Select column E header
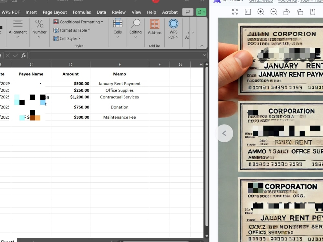 tap(120, 65)
